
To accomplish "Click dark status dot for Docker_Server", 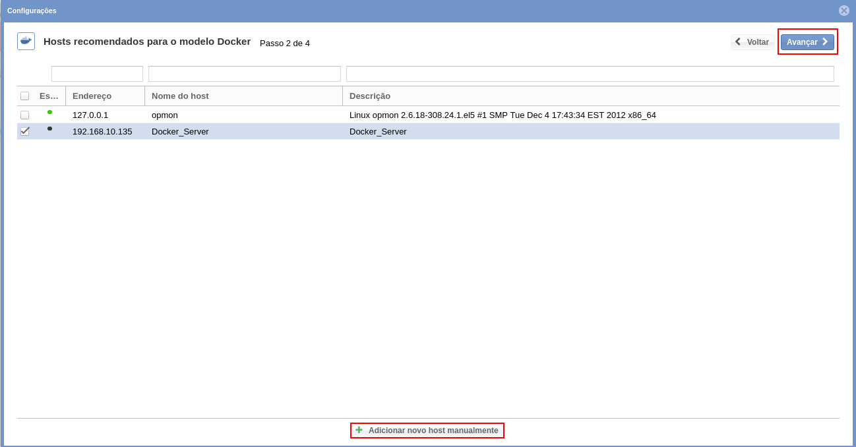I will 49,129.
